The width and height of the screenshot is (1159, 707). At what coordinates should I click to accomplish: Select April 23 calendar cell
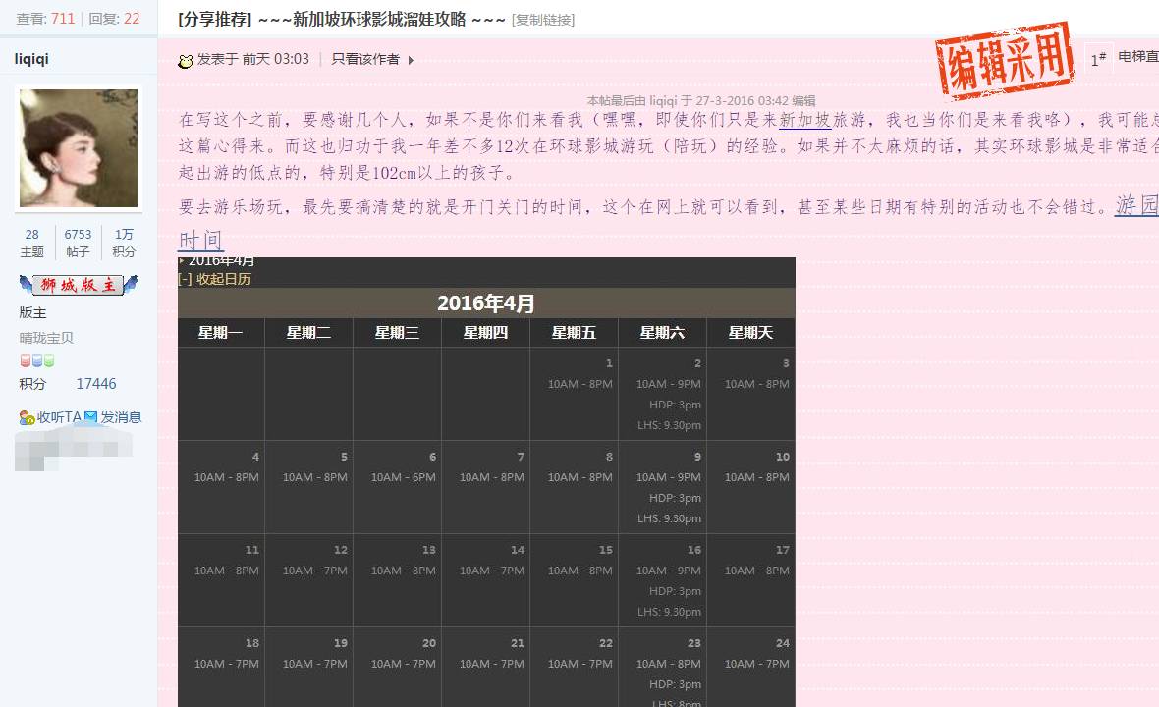(x=662, y=668)
